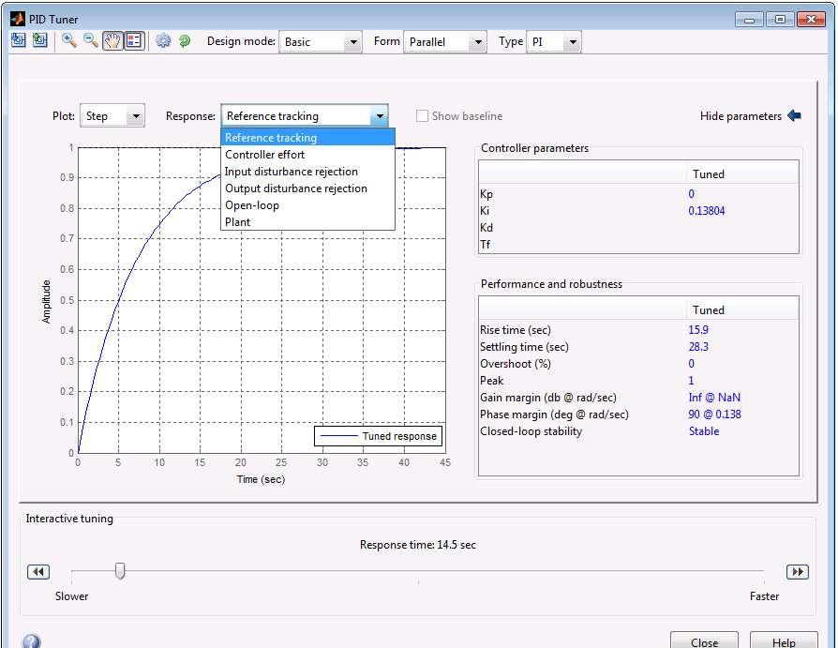Image resolution: width=838 pixels, height=648 pixels.
Task: Select the zoom out magnifier tool
Action: pos(90,40)
